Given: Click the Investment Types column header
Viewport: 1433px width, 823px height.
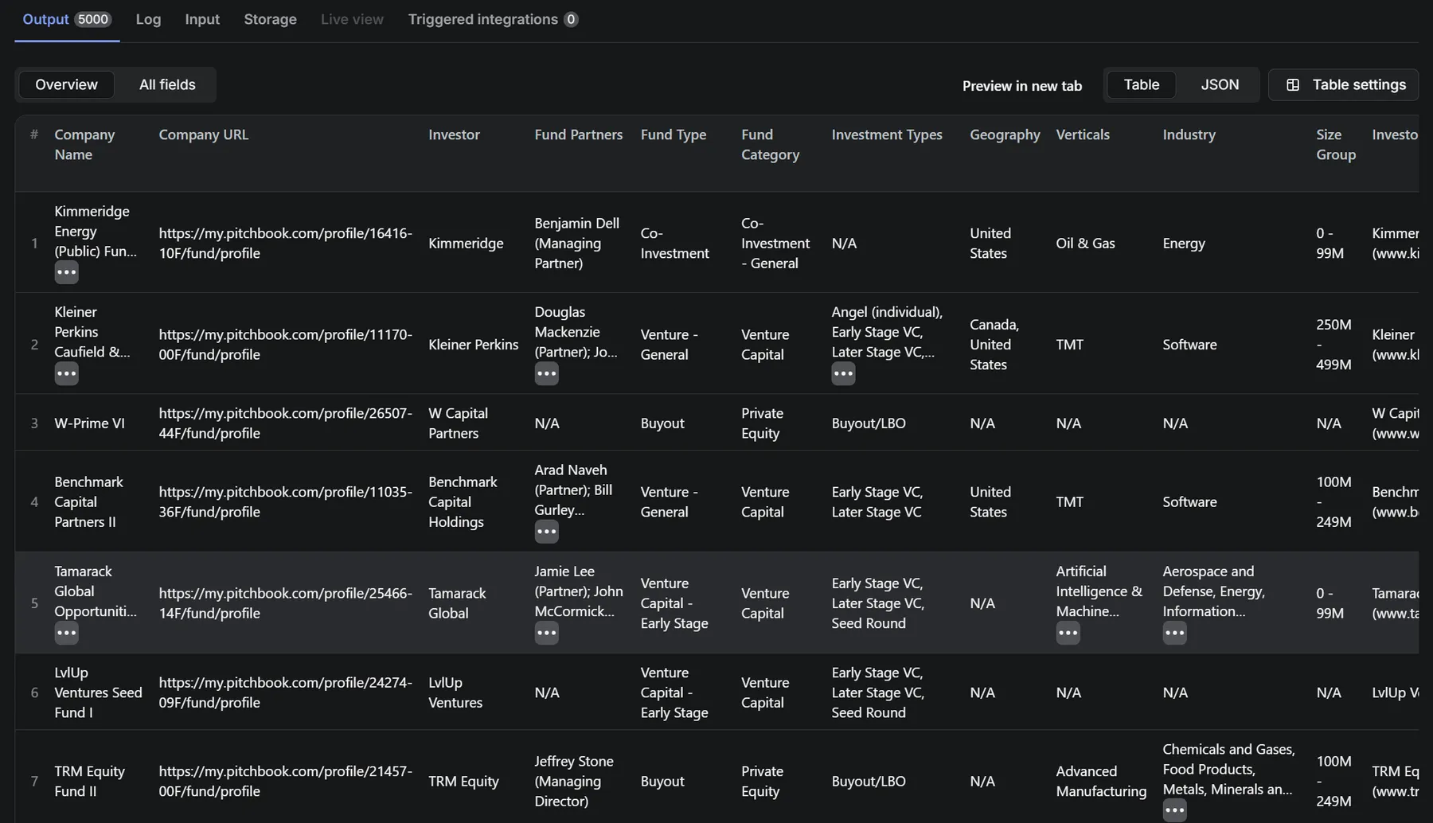Looking at the screenshot, I should (887, 135).
